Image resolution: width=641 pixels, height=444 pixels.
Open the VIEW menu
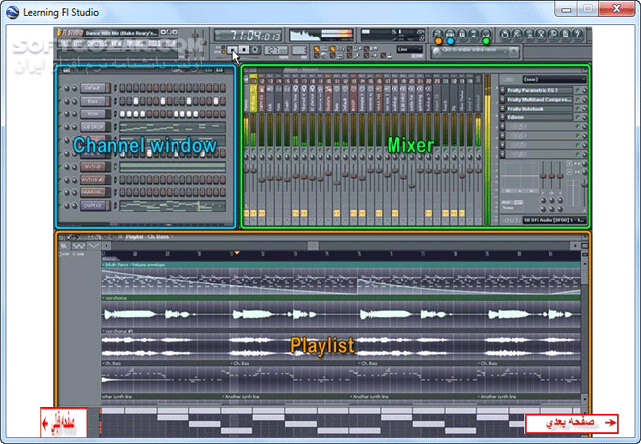coord(116,43)
